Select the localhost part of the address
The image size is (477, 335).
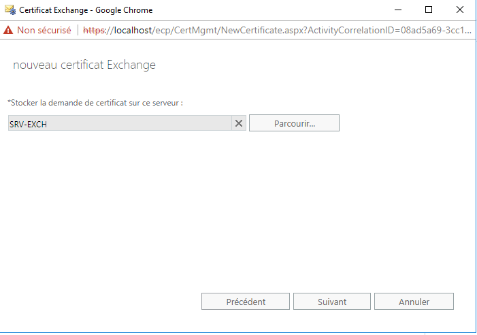click(x=133, y=30)
